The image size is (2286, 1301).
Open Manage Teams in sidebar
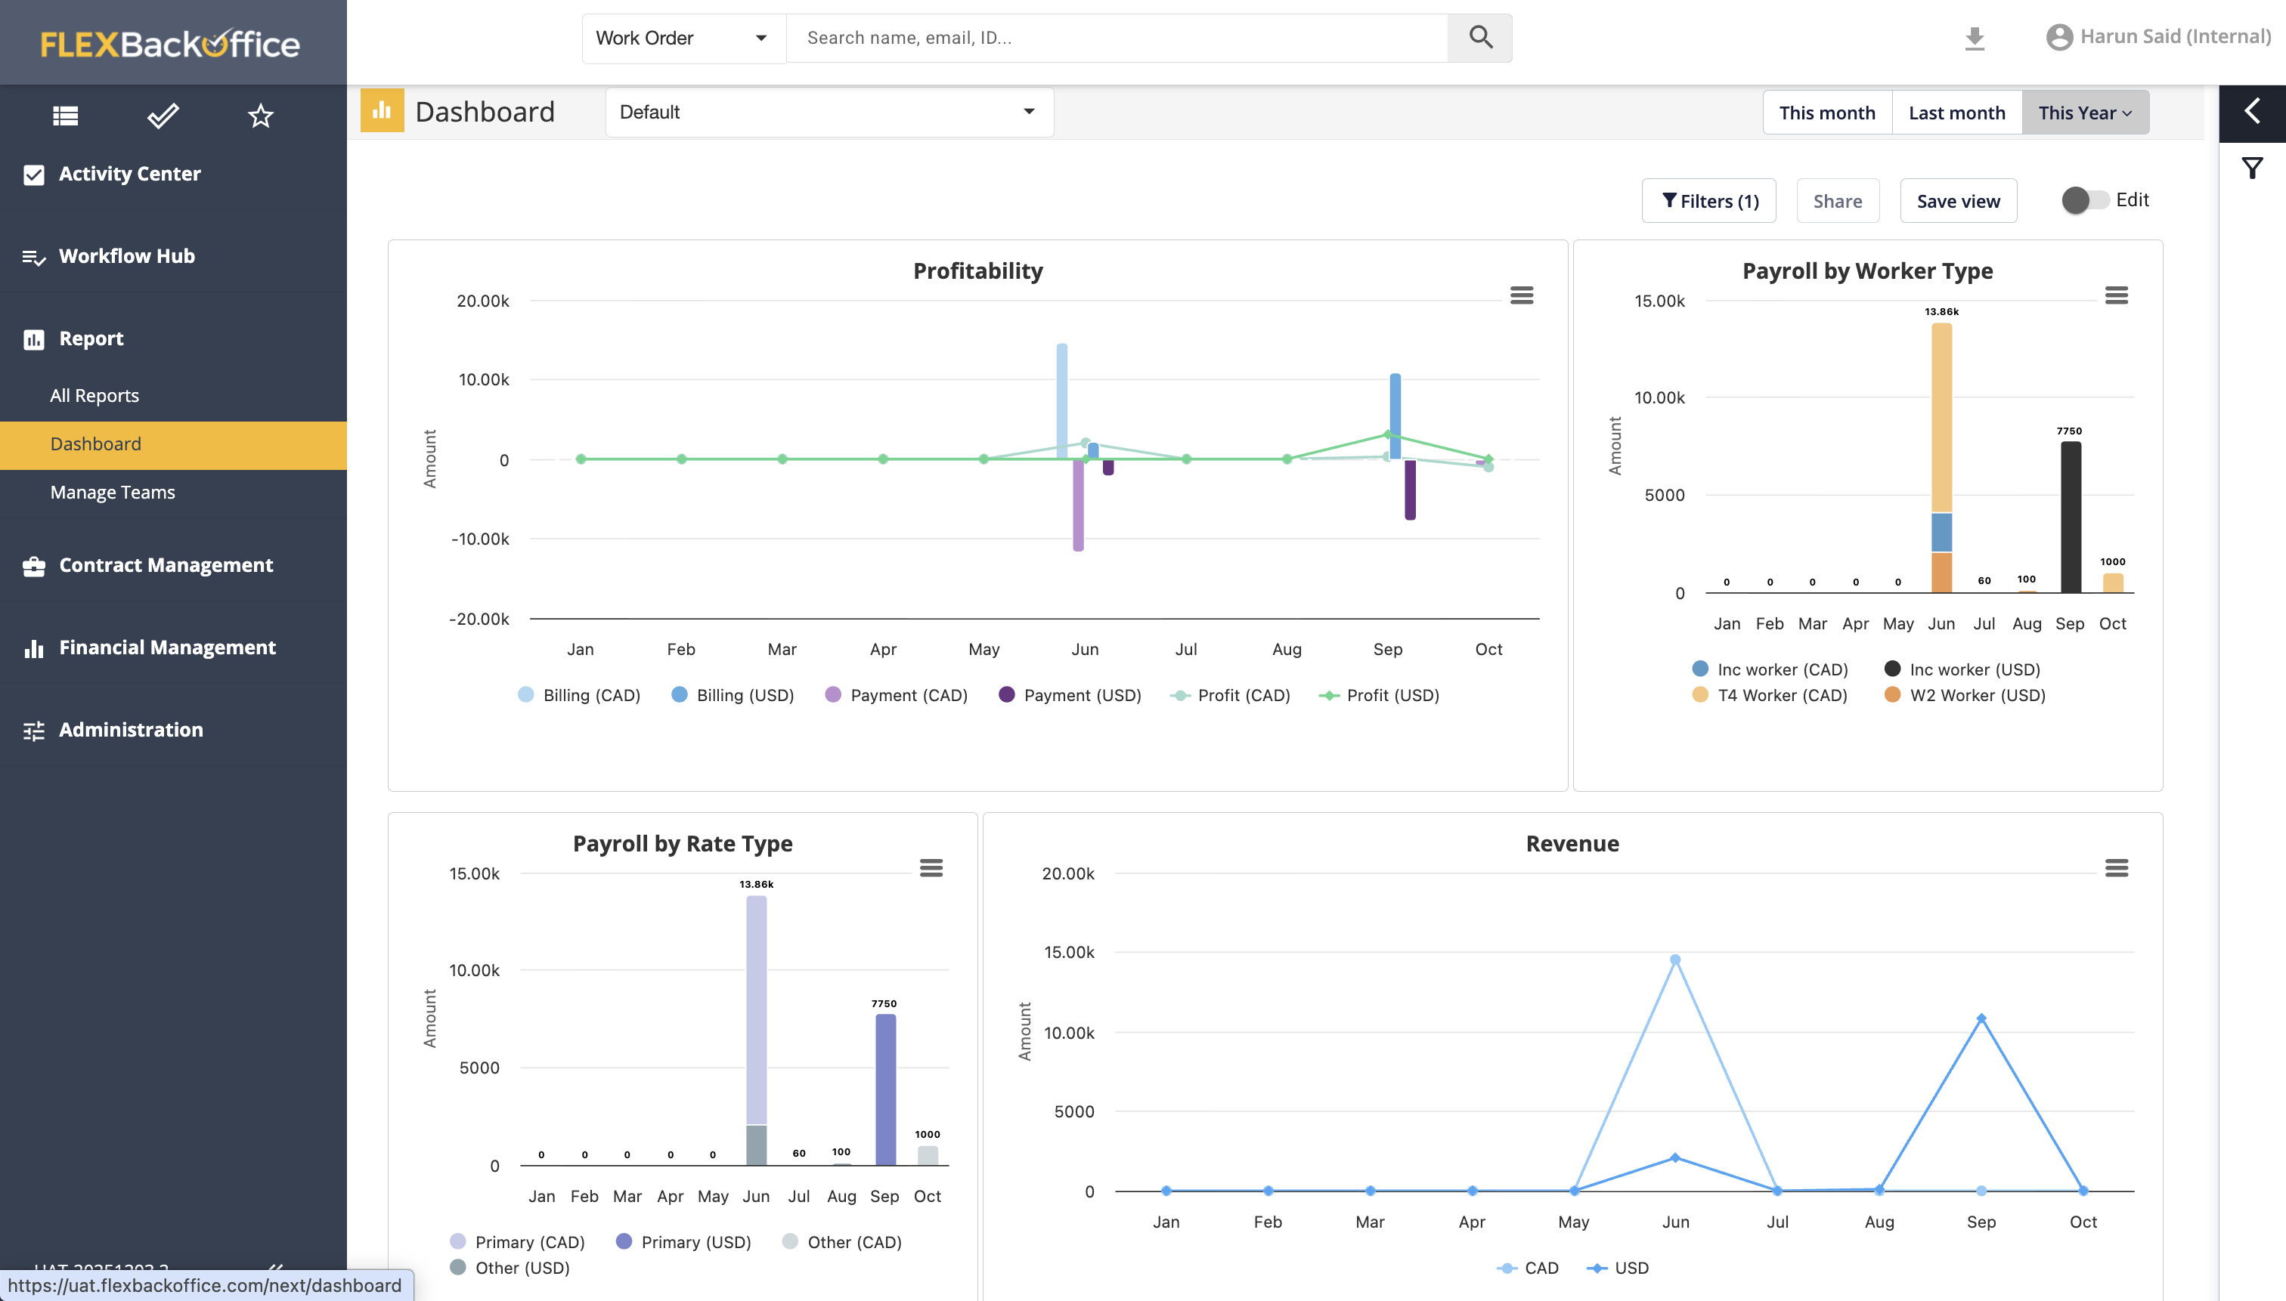coord(113,493)
